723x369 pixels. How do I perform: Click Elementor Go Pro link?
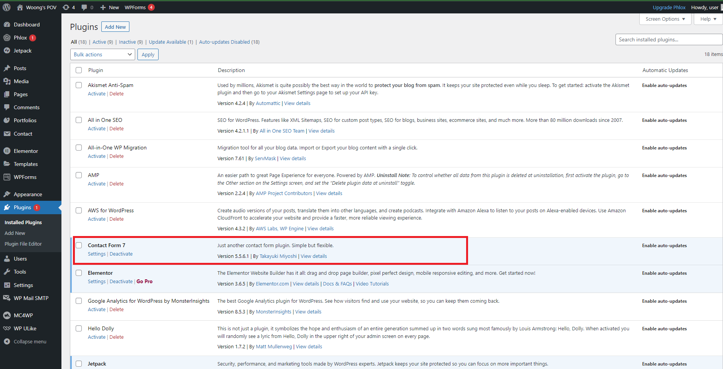pyautogui.click(x=144, y=281)
